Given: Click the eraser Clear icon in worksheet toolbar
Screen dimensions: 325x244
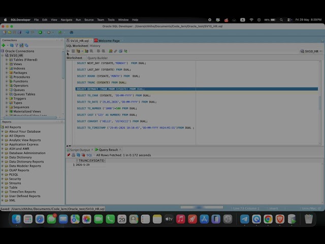Looking at the screenshot, I should click(x=115, y=51).
